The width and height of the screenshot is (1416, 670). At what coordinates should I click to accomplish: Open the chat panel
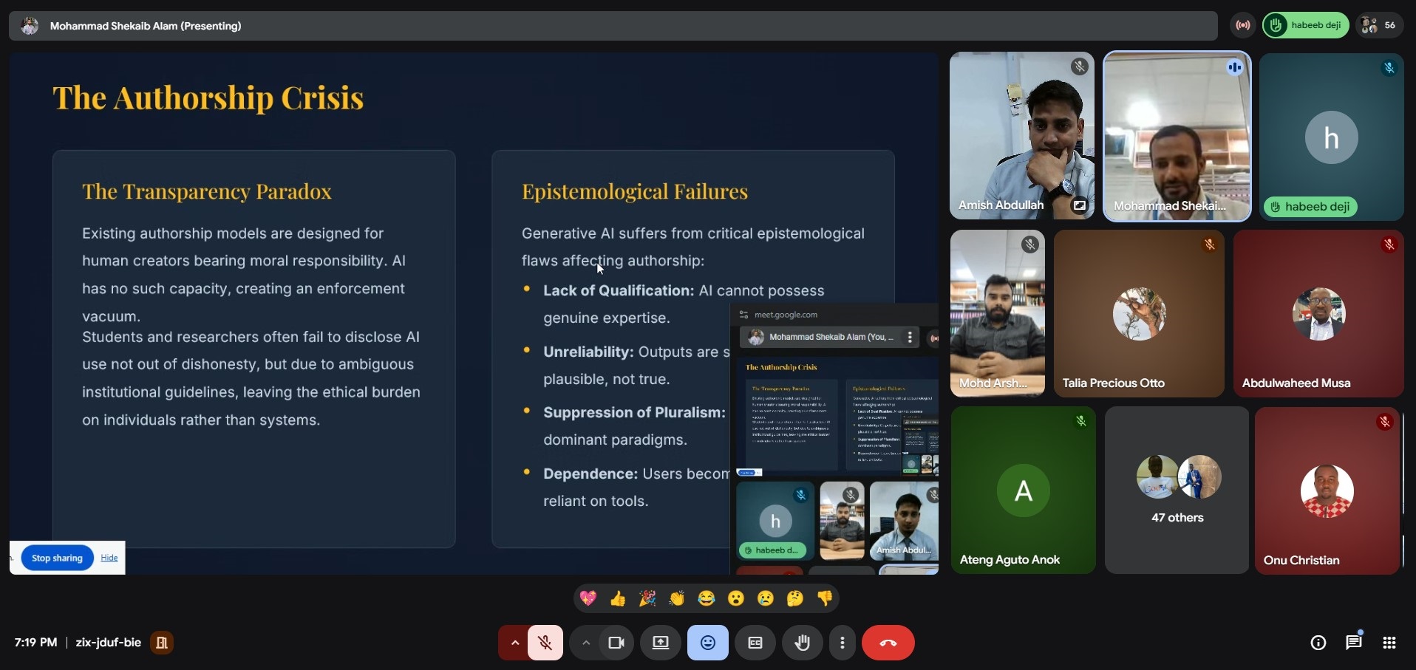point(1353,643)
